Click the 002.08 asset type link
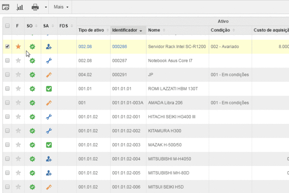Screen dimensions: 289x193 (85, 47)
